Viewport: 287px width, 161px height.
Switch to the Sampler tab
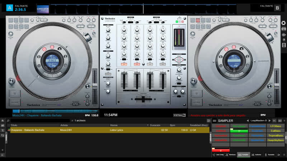click(x=244, y=155)
